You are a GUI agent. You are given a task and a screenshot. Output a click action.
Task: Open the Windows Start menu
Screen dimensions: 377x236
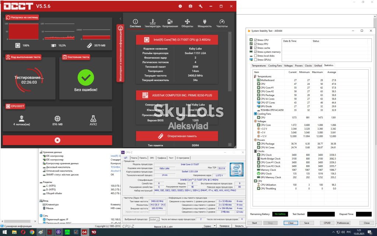tap(4, 232)
